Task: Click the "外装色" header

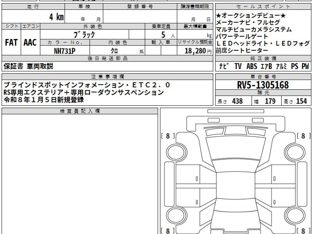Action: (93, 26)
